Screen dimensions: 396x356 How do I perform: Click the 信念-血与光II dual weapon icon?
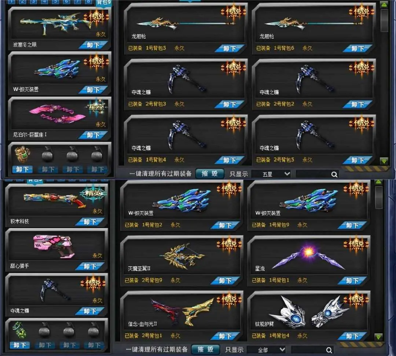[181, 312]
